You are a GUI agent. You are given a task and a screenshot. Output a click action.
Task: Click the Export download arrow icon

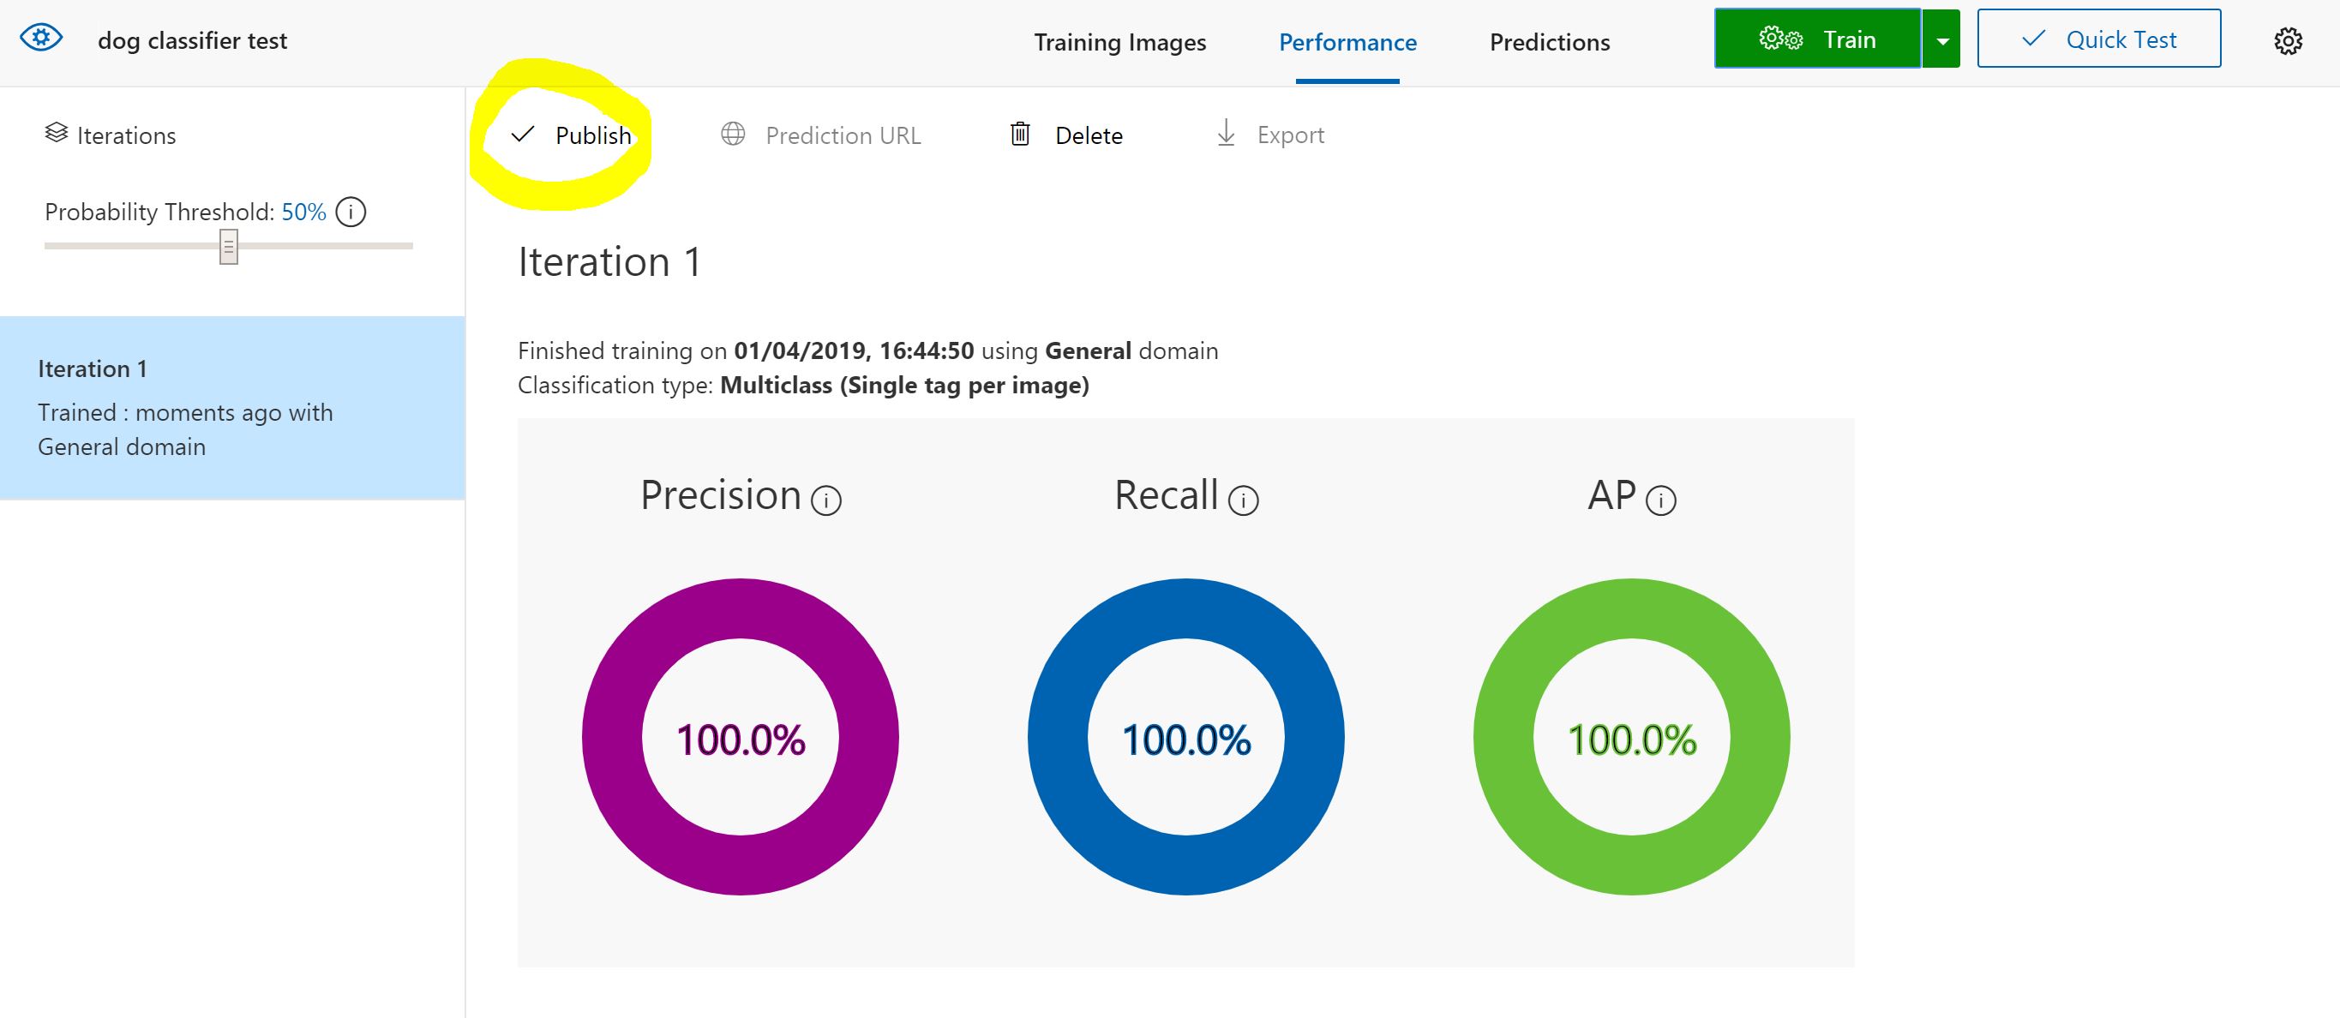(1226, 134)
